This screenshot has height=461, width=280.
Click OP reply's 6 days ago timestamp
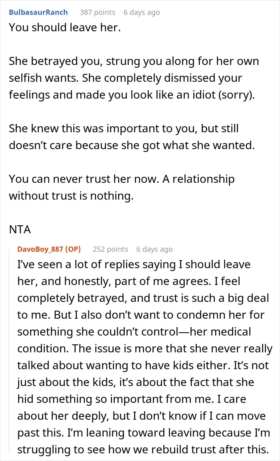[154, 249]
